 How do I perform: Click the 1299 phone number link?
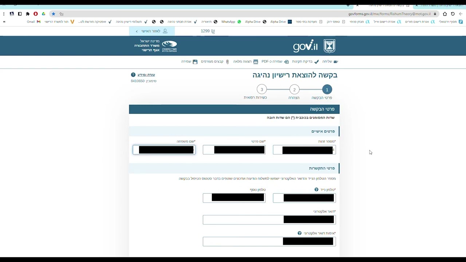[208, 31]
